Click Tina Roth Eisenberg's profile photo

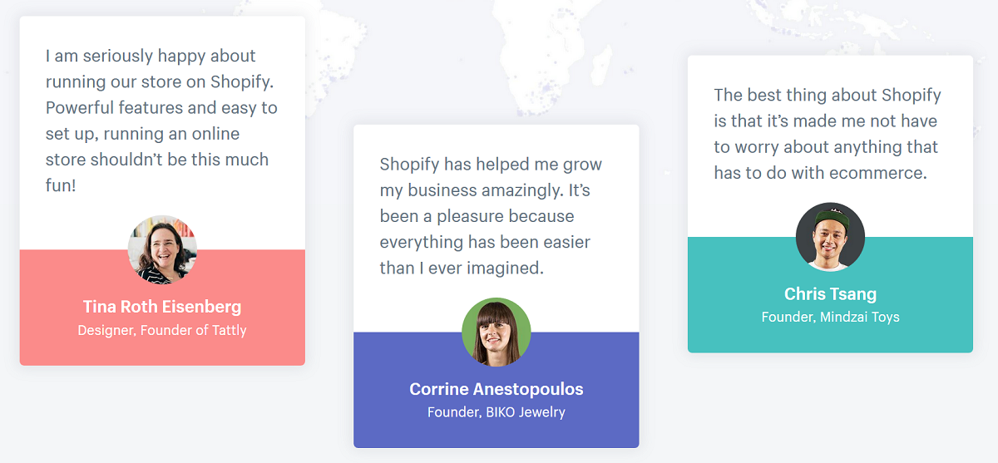coord(162,249)
